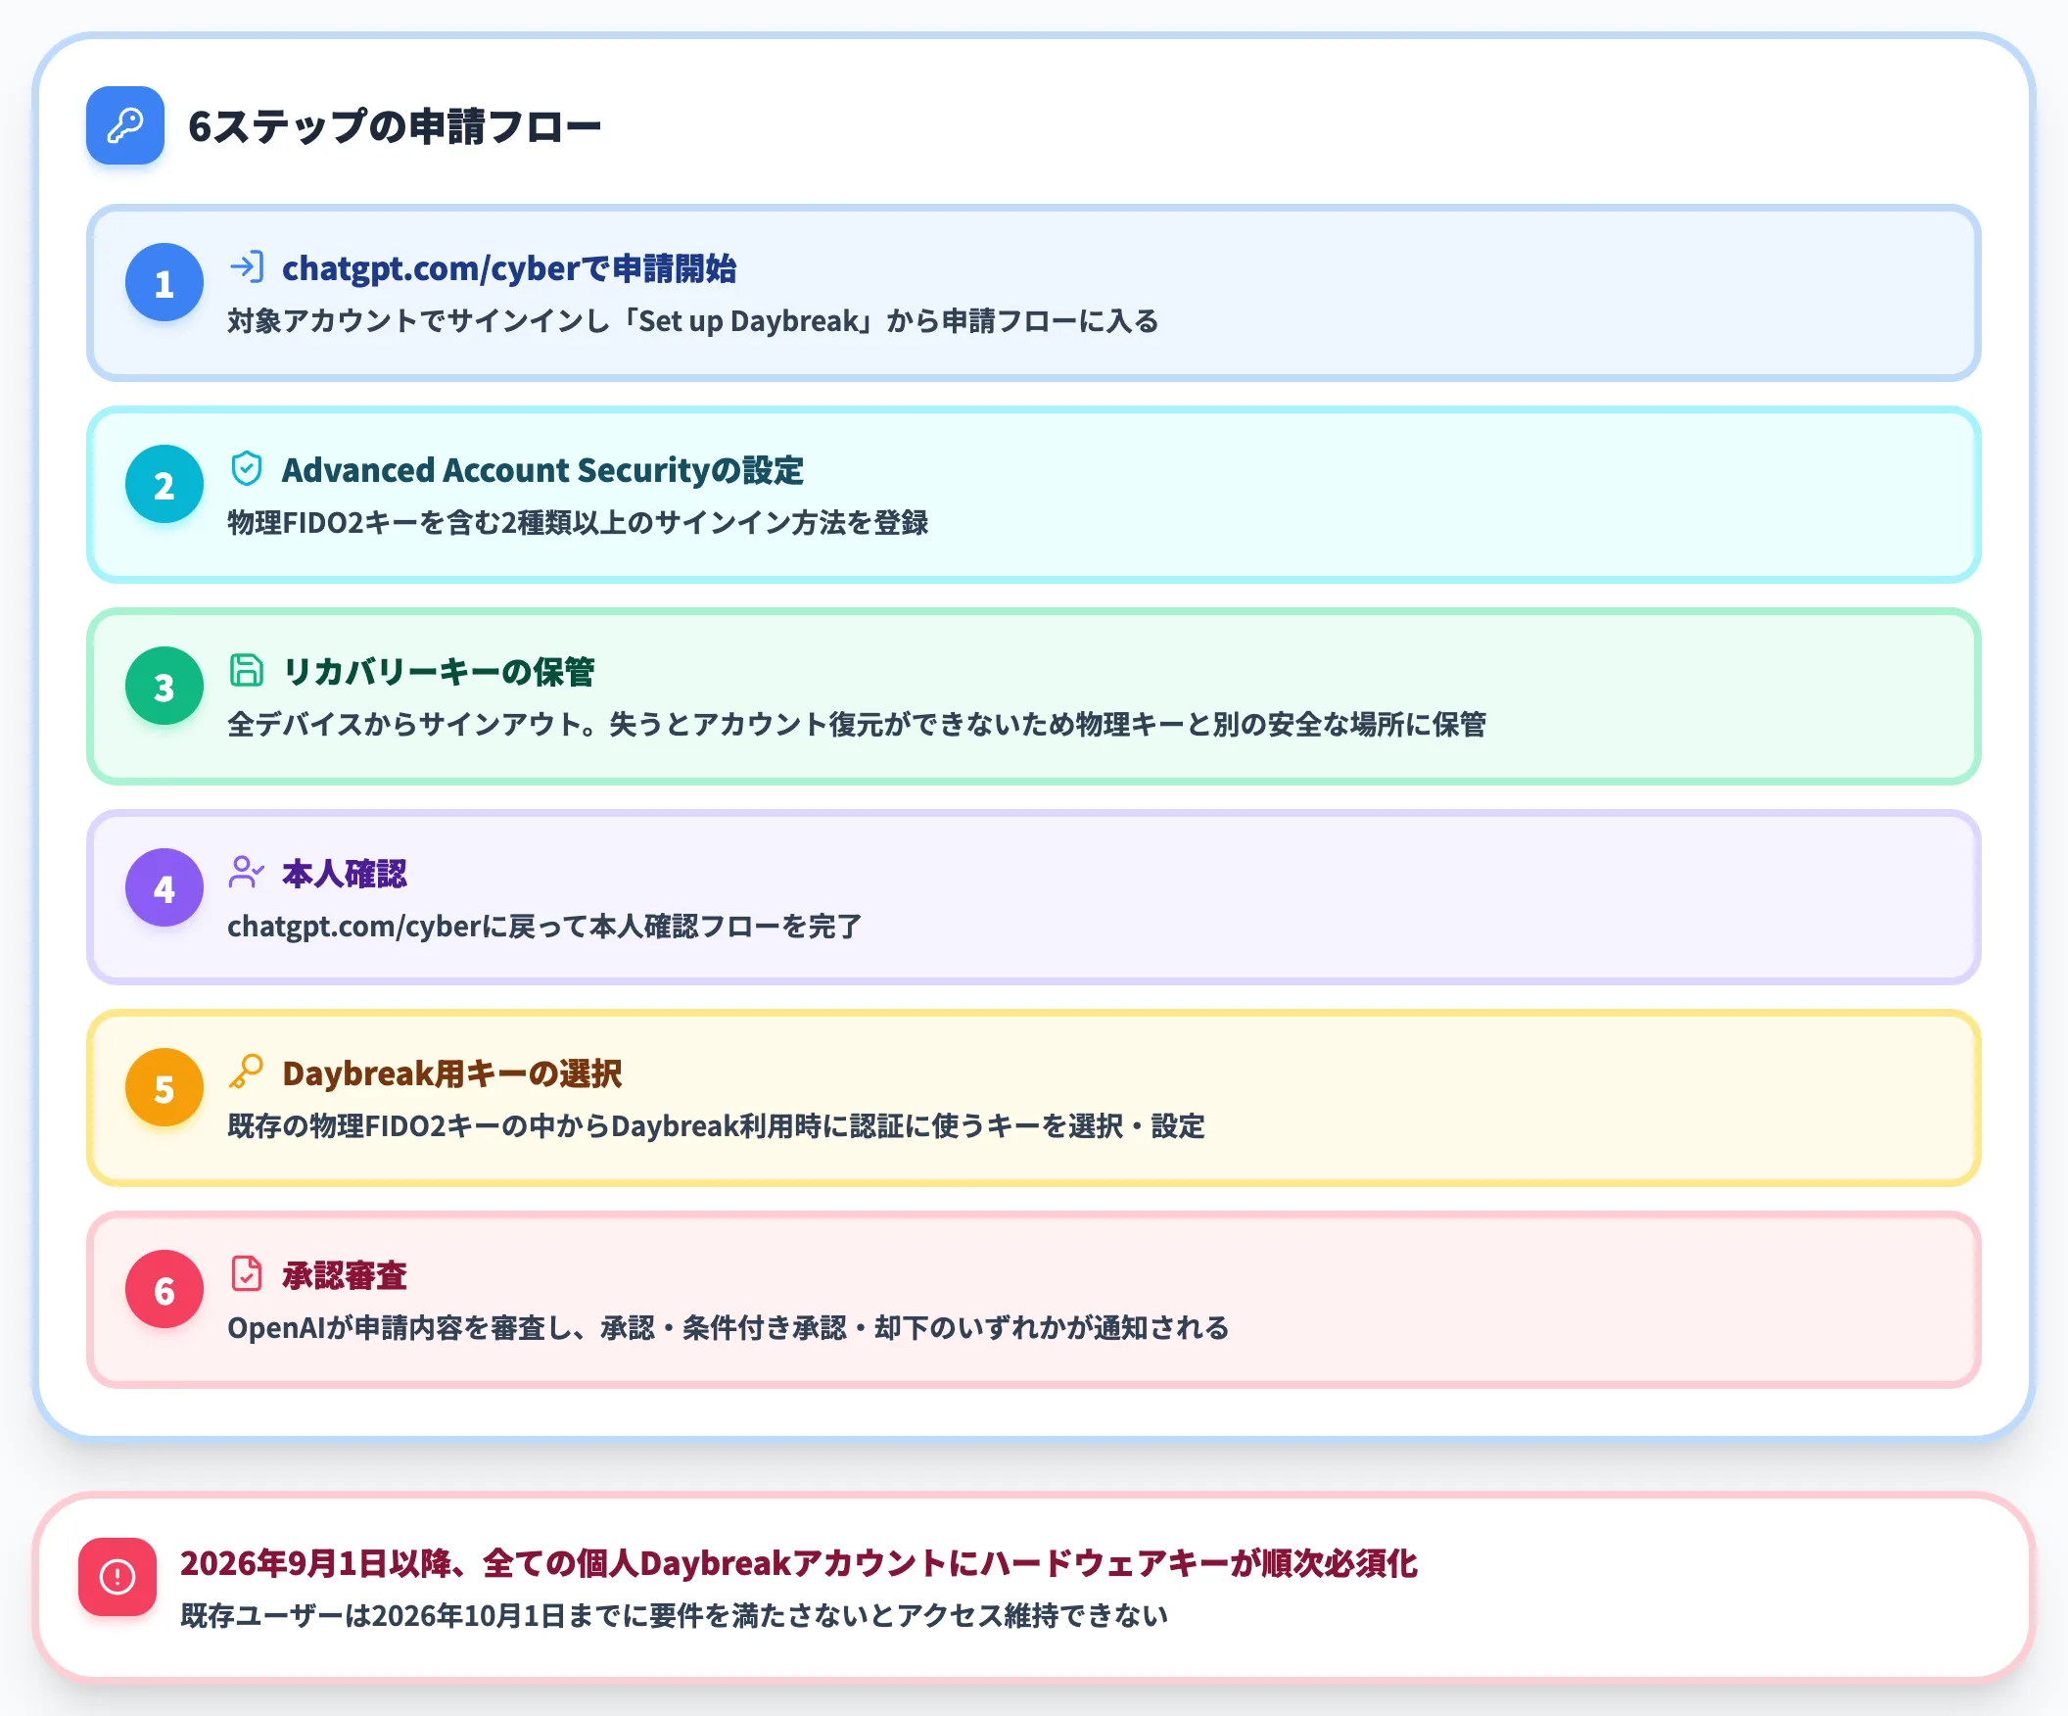The width and height of the screenshot is (2068, 1716).
Task: Click the description starting 既存の物理FIDO2キーの中から
Action: pos(716,1126)
